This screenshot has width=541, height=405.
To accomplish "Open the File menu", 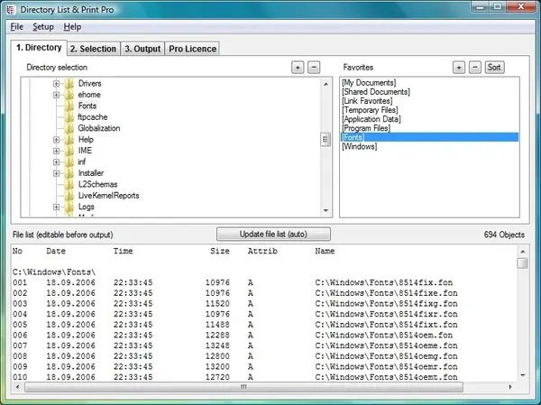I will 16,27.
